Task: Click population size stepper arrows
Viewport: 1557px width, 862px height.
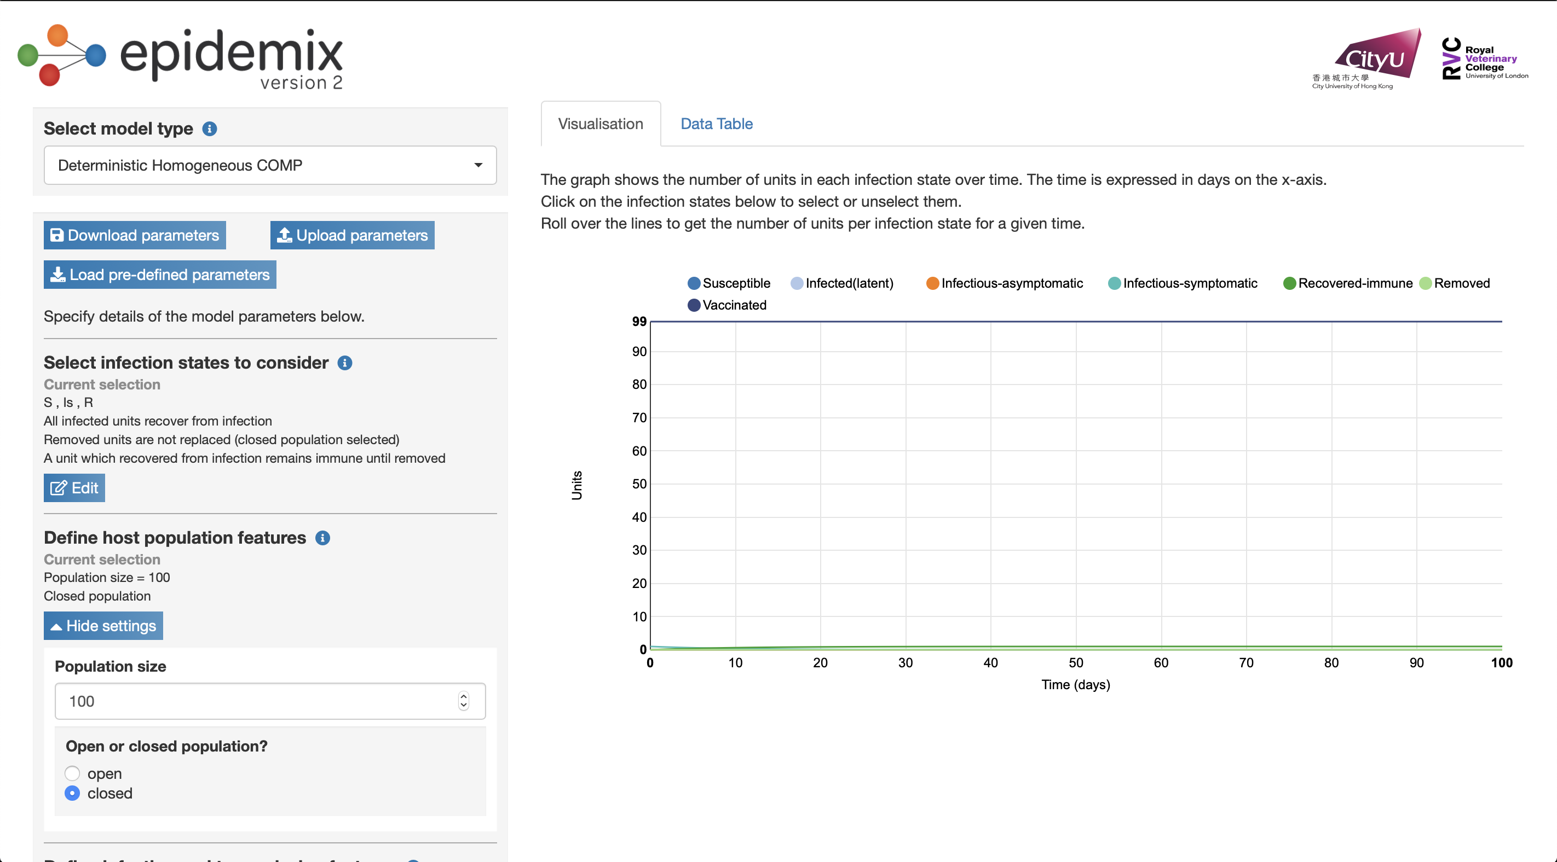Action: [x=464, y=701]
